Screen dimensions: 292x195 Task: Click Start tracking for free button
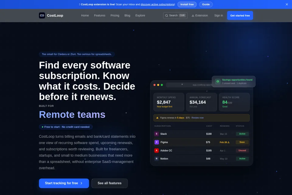[64, 183]
